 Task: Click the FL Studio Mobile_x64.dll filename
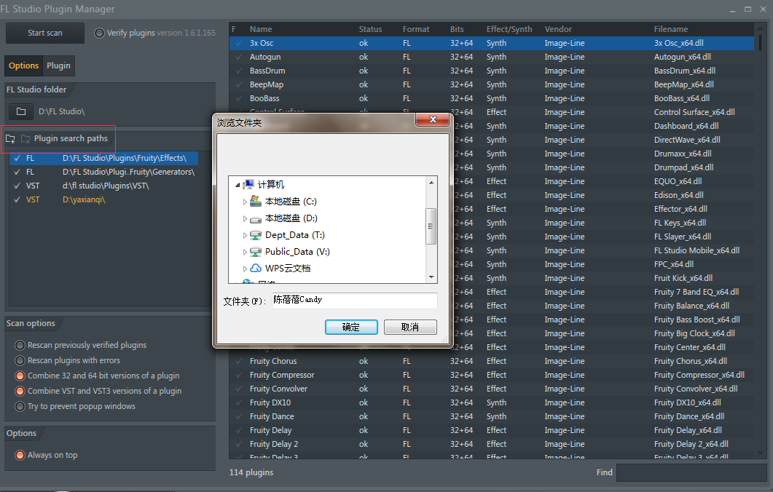(697, 250)
